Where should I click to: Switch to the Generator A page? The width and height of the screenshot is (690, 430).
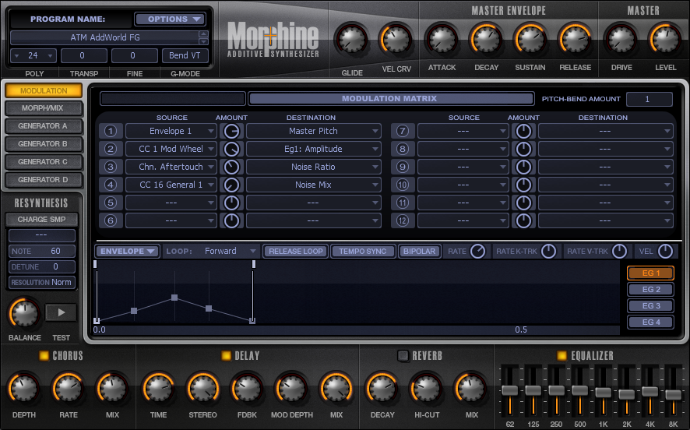click(44, 126)
